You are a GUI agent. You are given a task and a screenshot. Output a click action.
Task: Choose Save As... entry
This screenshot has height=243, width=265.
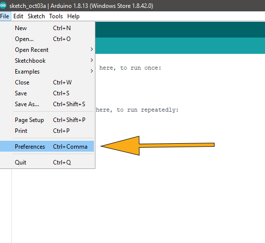coord(47,104)
